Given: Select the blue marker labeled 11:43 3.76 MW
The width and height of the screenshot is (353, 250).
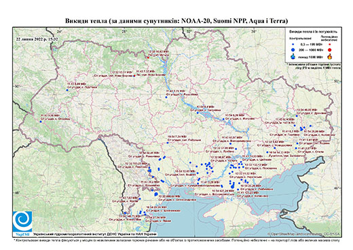Looking at the screenshot, I should [x=166, y=97].
